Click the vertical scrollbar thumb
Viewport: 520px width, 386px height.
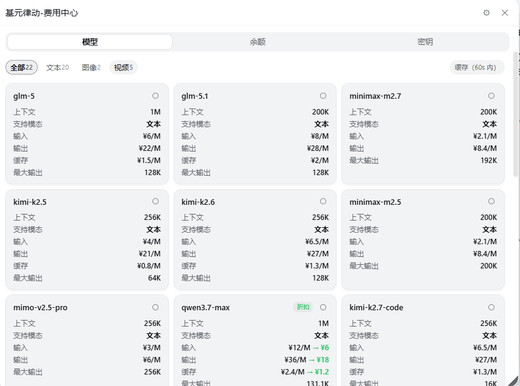515,114
